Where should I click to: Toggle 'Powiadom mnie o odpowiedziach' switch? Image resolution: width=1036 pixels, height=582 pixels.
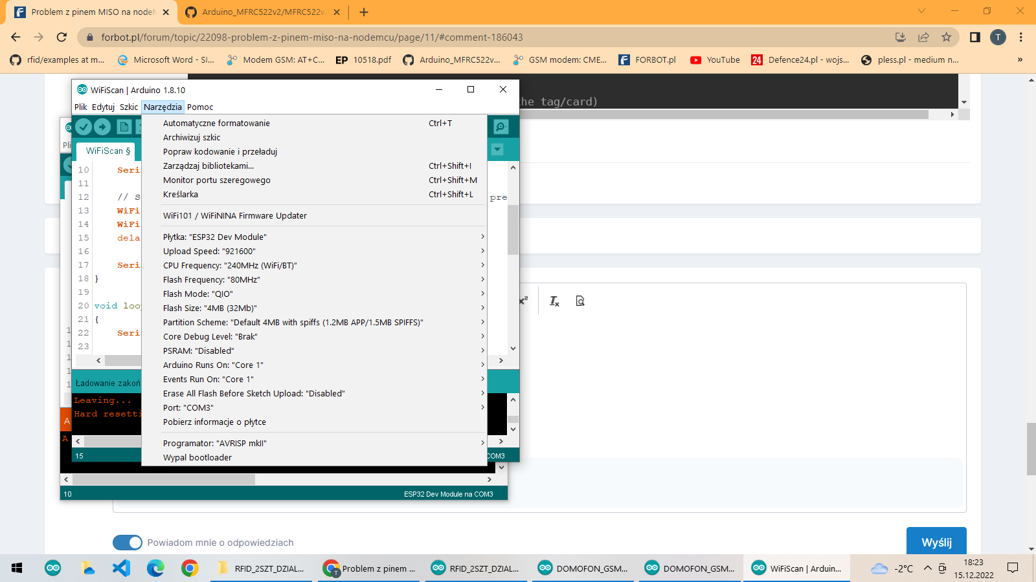[127, 543]
